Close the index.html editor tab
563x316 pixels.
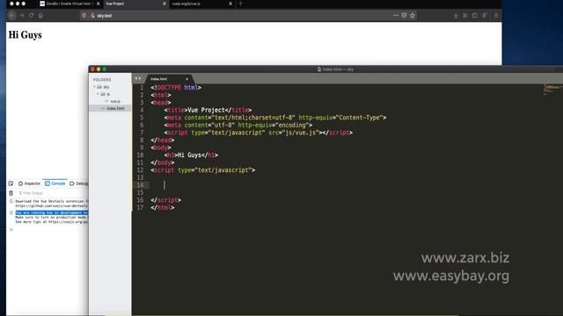(x=186, y=79)
